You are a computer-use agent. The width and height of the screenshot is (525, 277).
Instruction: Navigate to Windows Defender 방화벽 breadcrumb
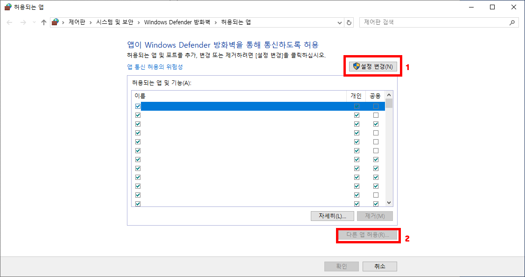[177, 22]
